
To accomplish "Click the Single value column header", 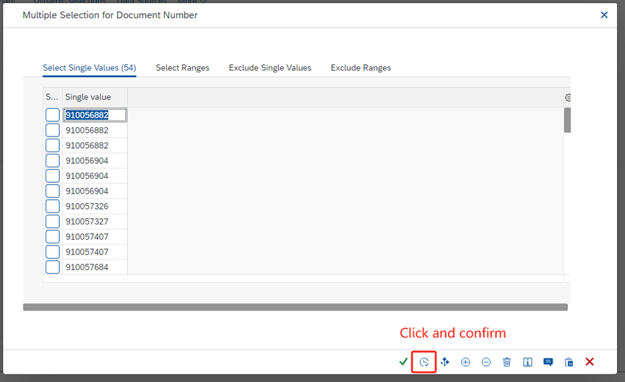I will pyautogui.click(x=88, y=97).
